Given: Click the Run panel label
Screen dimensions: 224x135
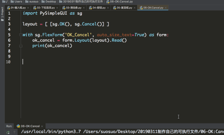Looking at the screenshot, I should pyautogui.click(x=9, y=126).
